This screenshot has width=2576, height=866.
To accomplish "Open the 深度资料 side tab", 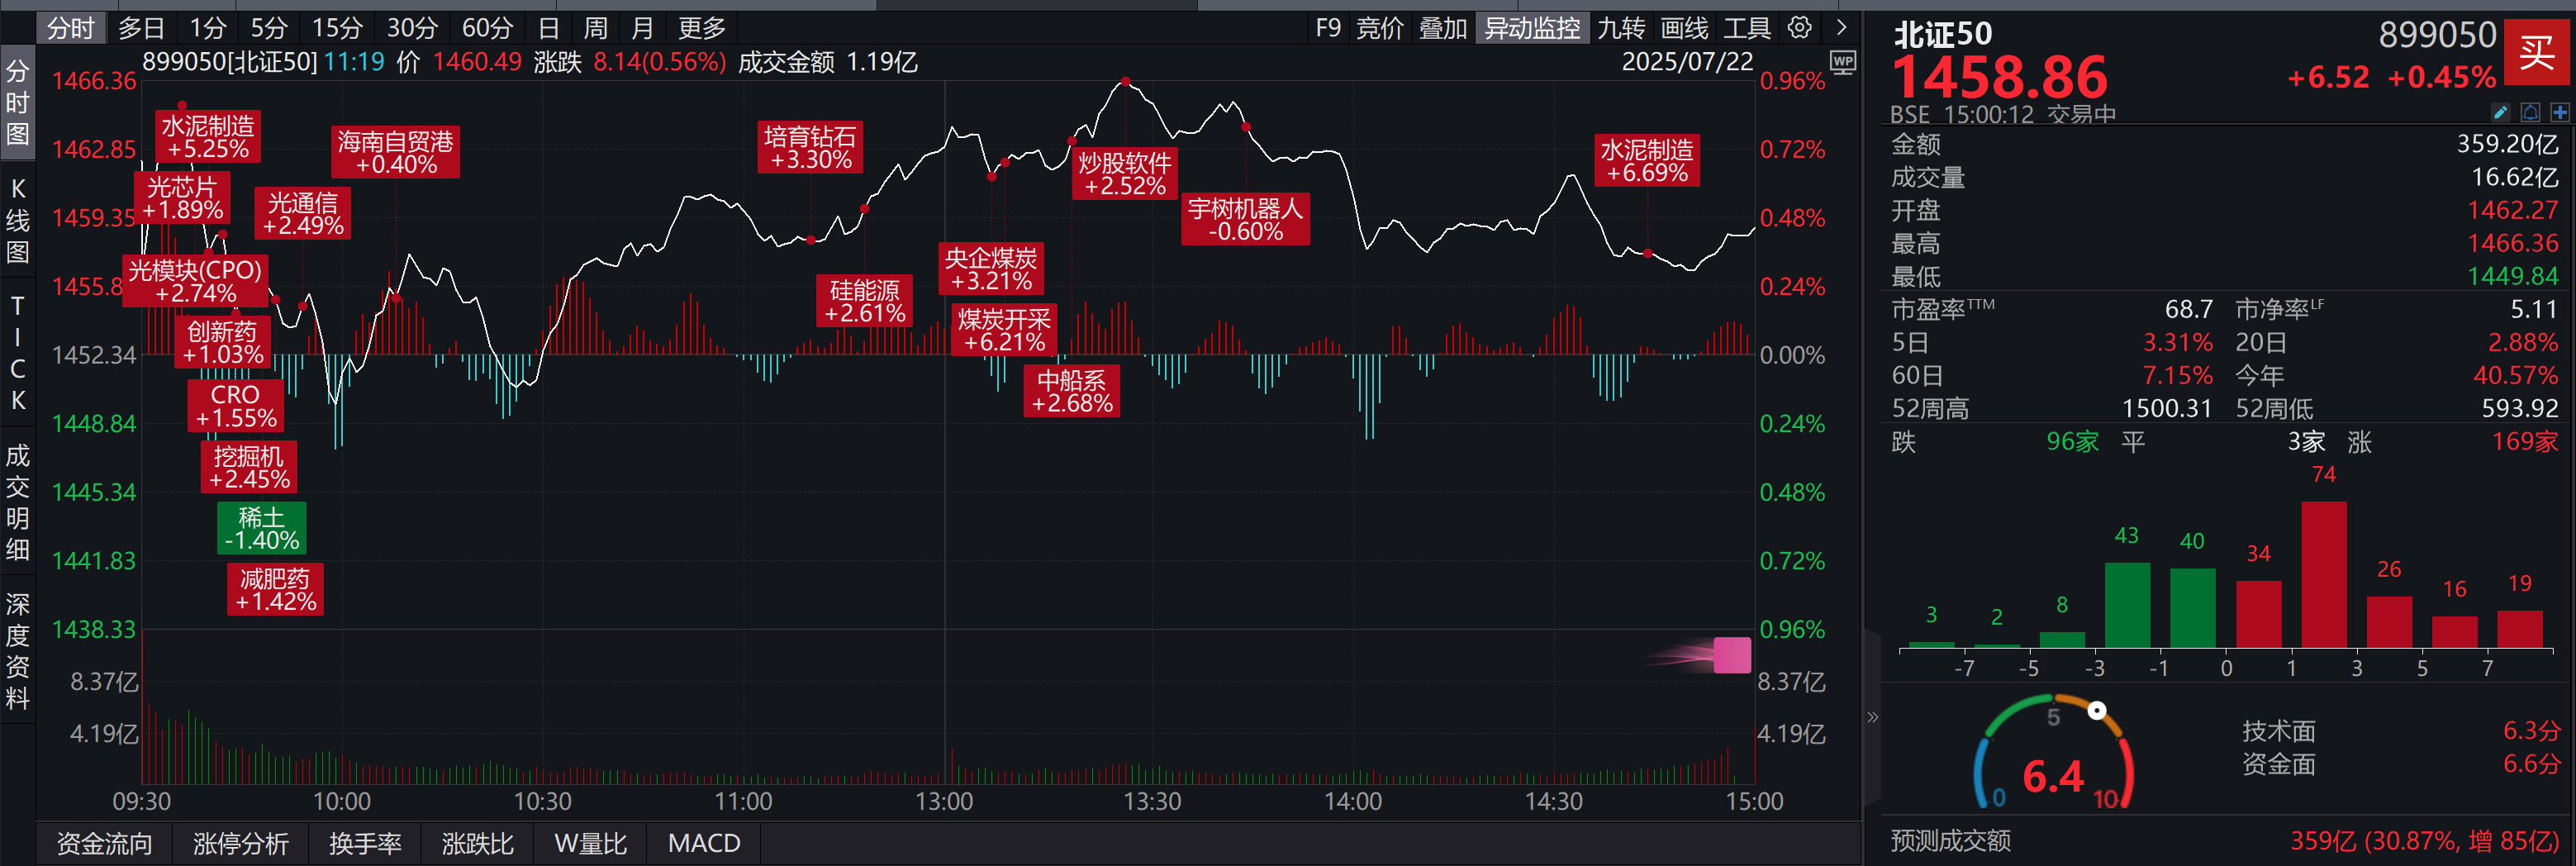I will 18,650.
